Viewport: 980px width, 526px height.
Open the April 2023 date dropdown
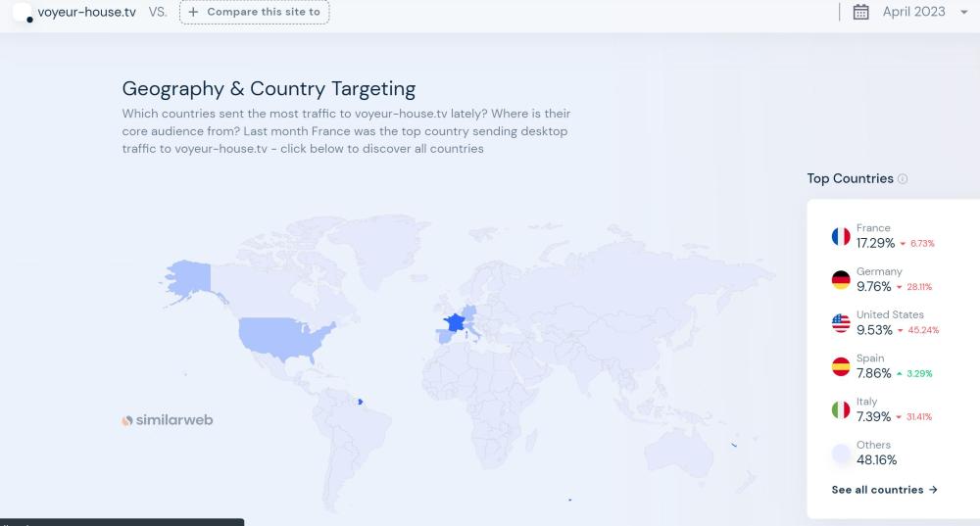913,12
